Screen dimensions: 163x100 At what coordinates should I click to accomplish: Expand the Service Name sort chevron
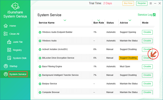point(65,20)
